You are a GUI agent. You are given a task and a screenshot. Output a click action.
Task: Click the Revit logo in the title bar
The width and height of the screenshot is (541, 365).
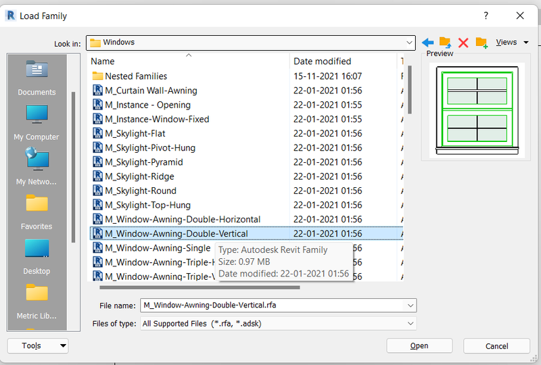(x=11, y=16)
